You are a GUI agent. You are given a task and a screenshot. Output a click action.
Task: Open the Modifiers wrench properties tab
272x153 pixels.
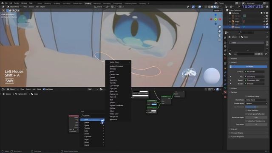tap(225, 72)
